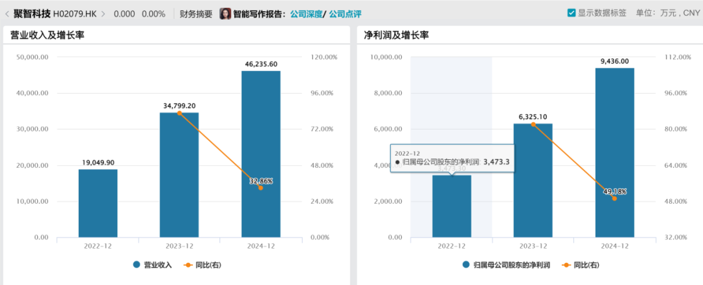Toggle 显示数据标签 checkbox
Image resolution: width=703 pixels, height=285 pixels.
click(x=553, y=13)
